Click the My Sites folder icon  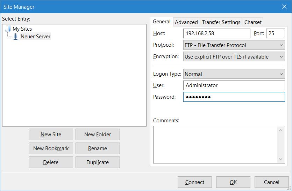click(8, 29)
